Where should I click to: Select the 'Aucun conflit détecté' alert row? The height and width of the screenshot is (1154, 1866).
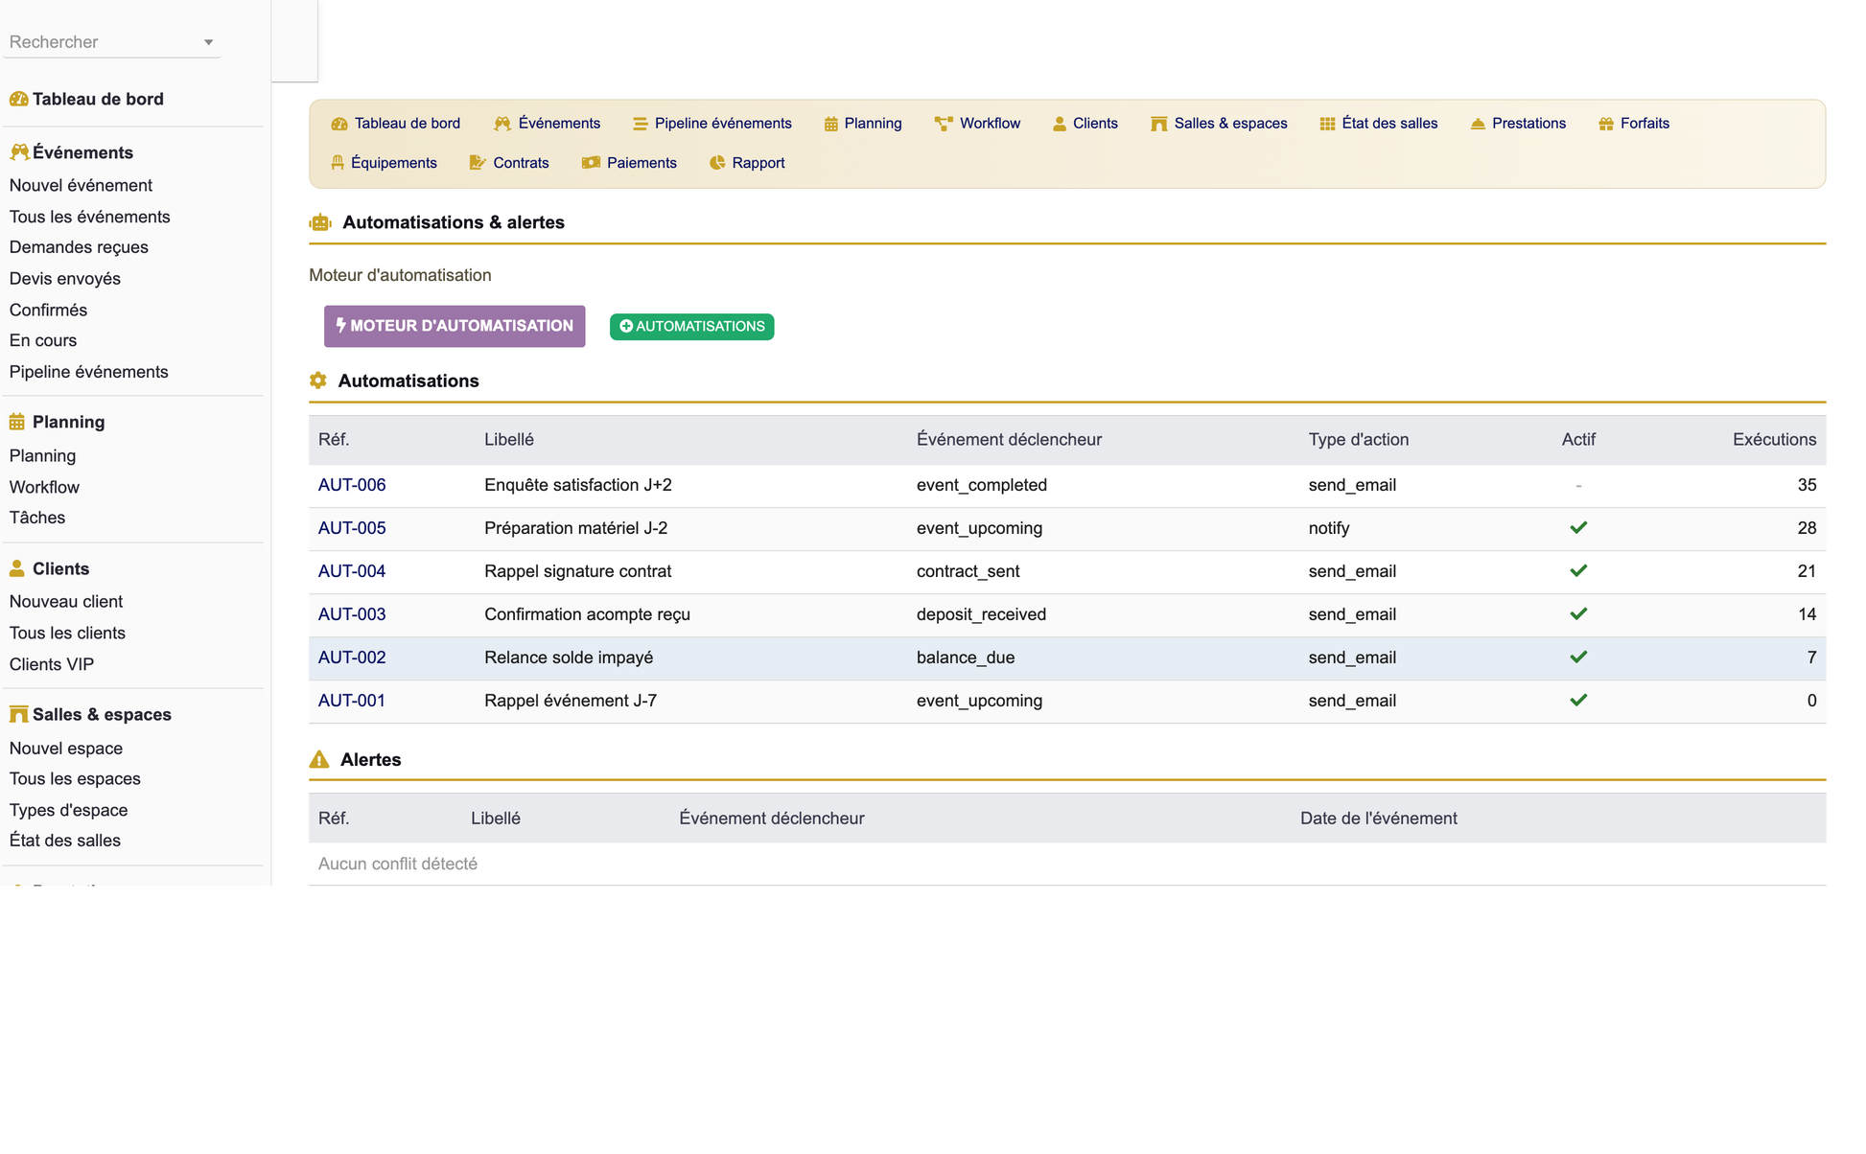(x=1067, y=865)
